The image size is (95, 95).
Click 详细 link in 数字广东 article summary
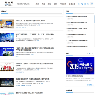(38, 41)
